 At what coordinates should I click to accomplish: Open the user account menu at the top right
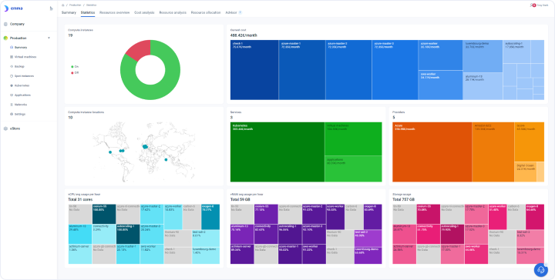[542, 5]
